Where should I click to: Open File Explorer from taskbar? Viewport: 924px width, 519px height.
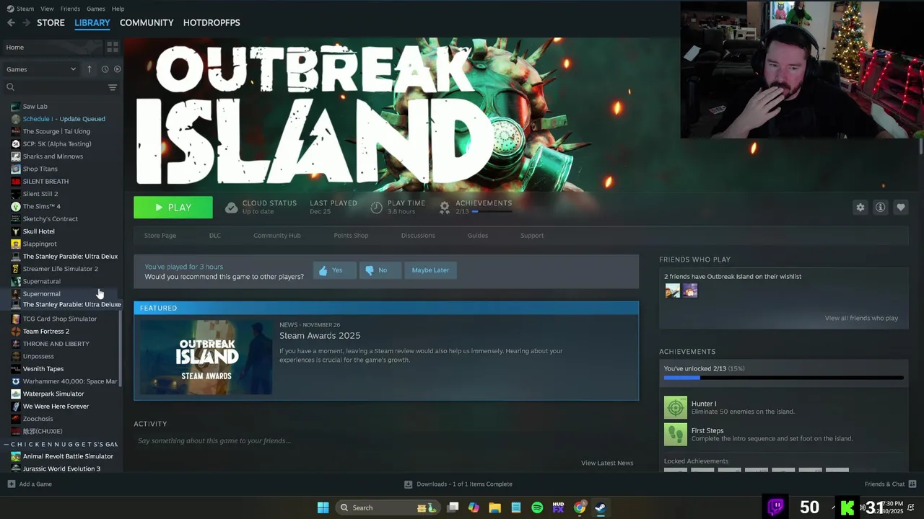(x=494, y=507)
